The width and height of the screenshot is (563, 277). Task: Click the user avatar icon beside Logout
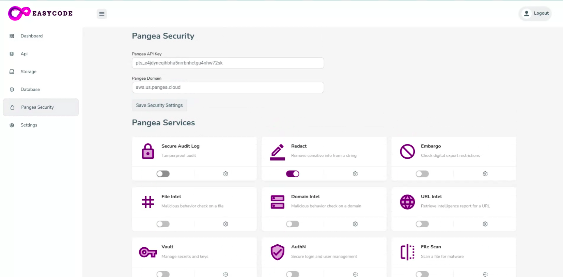527,13
